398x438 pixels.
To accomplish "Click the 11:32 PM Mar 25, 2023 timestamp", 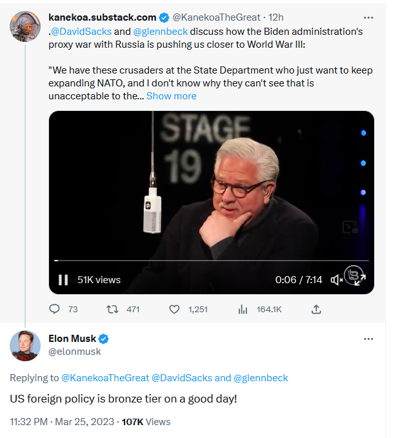I will pos(62,421).
